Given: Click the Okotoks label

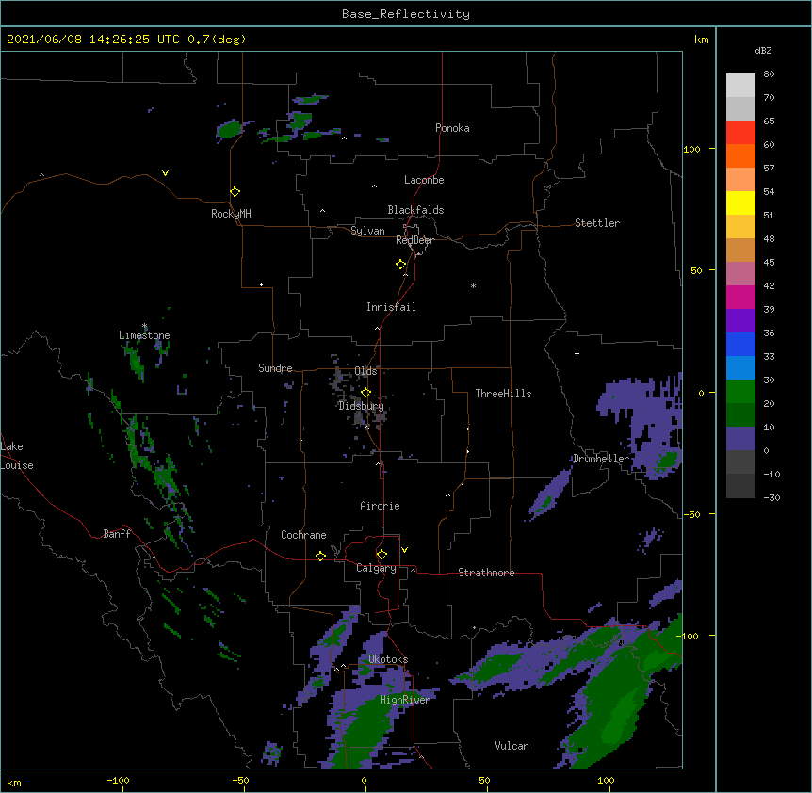Looking at the screenshot, I should pyautogui.click(x=388, y=659).
